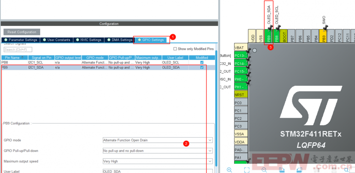Click the VDDA pin
355x173 pixels.
[x=241, y=141]
